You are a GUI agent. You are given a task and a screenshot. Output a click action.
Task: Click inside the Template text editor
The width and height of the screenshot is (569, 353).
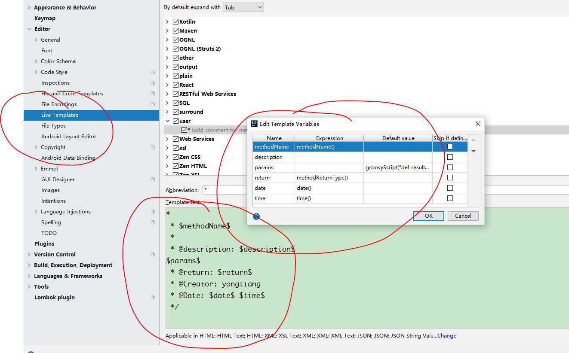click(367, 268)
